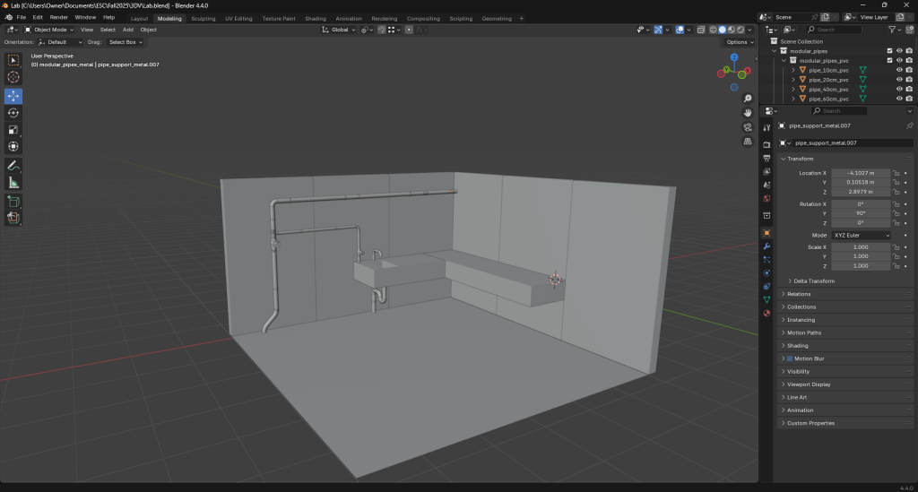
Task: Open the XYZ Euler rotation mode dropdown
Action: (x=862, y=235)
